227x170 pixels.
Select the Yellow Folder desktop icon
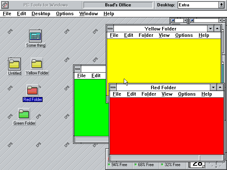click(37, 64)
